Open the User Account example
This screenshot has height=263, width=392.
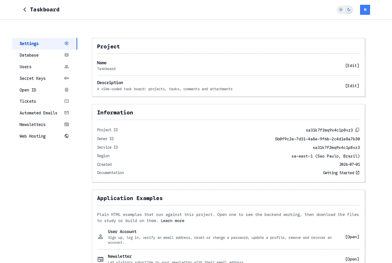352,237
